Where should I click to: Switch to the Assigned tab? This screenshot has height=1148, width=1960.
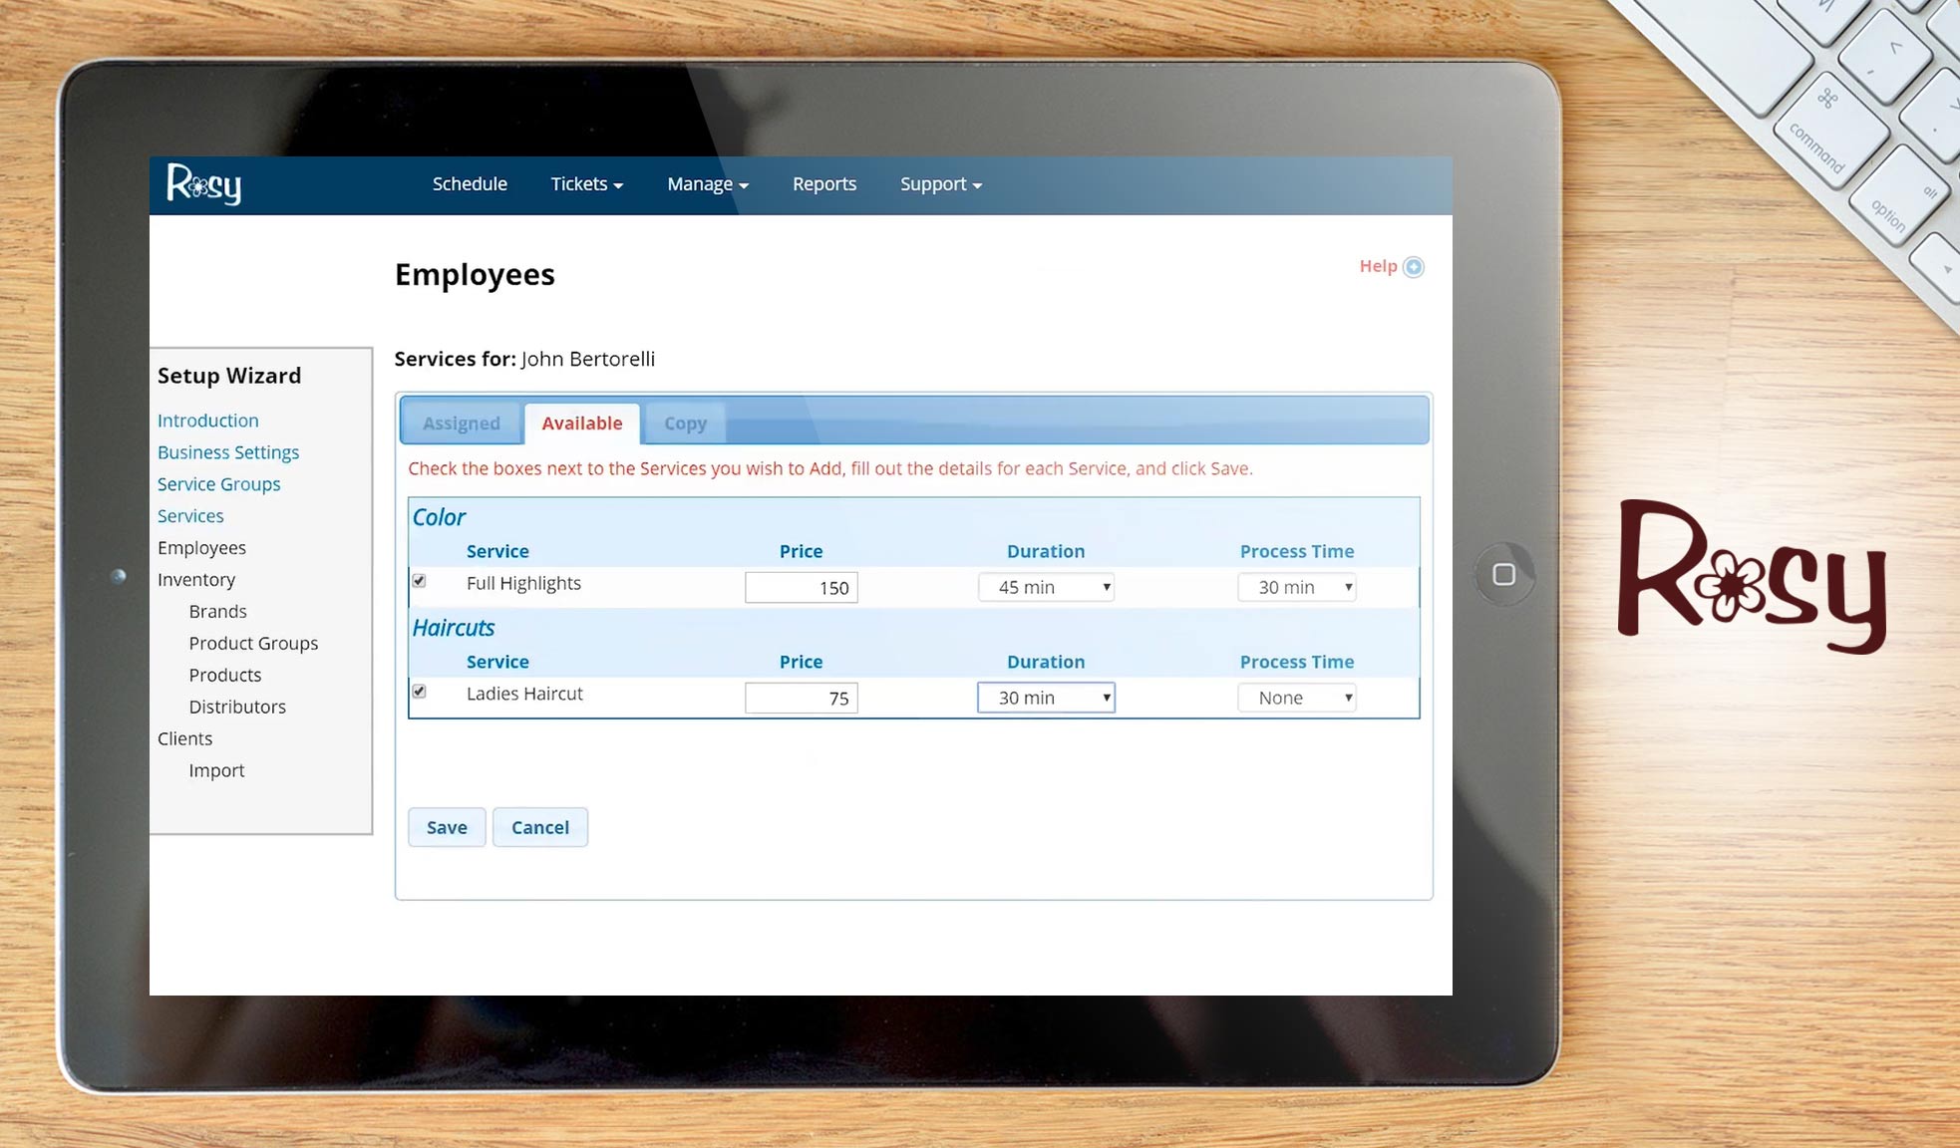pyautogui.click(x=461, y=423)
